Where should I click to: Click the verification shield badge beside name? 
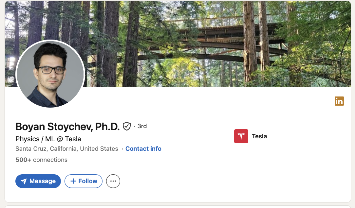[127, 126]
